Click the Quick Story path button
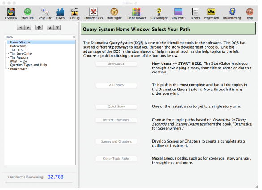The width and height of the screenshot is (262, 190). point(116,106)
